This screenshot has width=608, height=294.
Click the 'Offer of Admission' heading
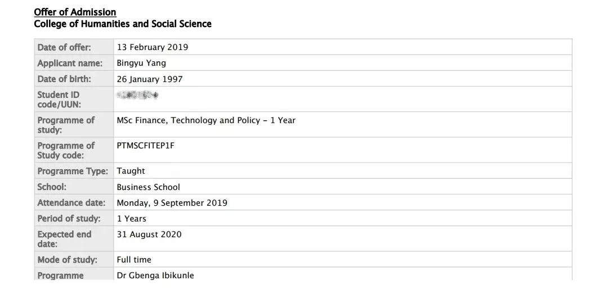click(x=75, y=12)
